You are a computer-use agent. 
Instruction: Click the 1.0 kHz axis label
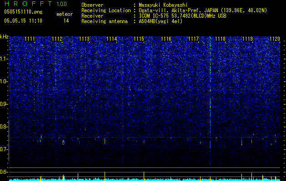point(4,81)
